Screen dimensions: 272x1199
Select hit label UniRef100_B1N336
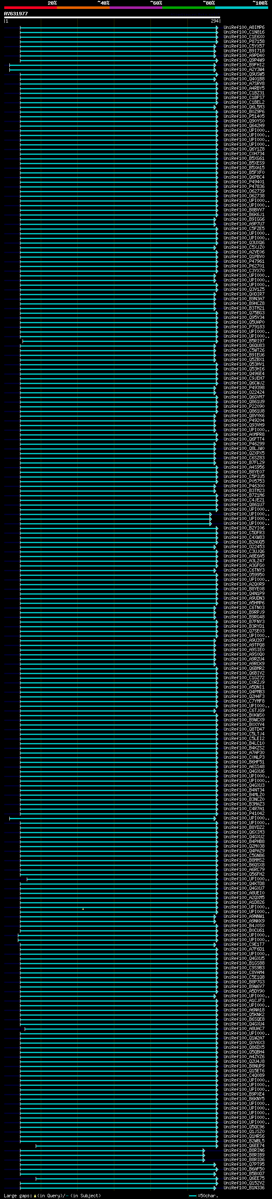pyautogui.click(x=244, y=1188)
